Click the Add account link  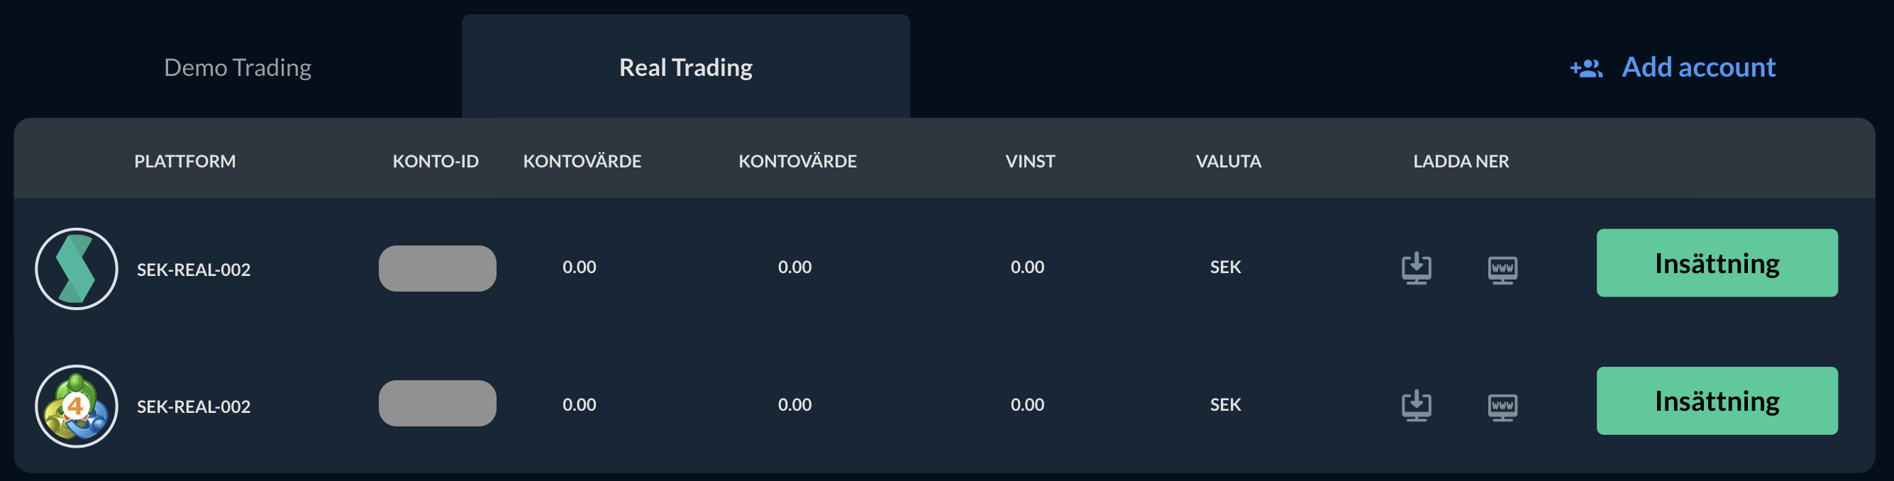1698,67
